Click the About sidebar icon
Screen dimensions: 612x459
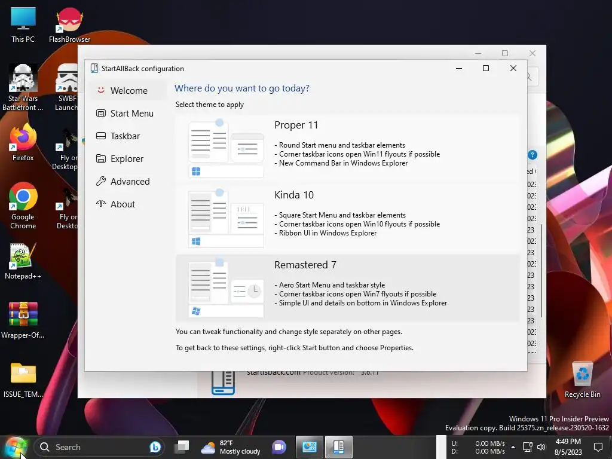tap(100, 203)
